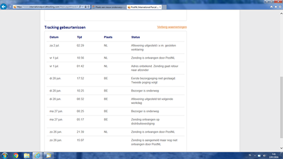Open Internet Explorer home page icon
The width and height of the screenshot is (283, 159).
[x=271, y=6]
